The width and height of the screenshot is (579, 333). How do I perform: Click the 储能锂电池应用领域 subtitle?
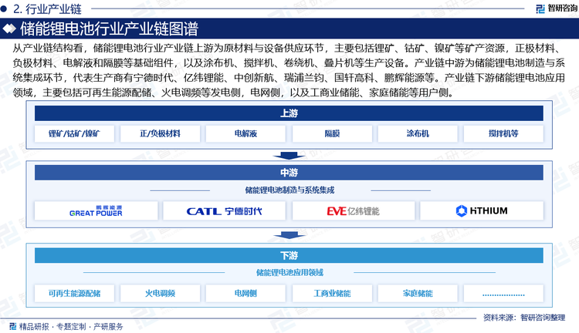pos(289,273)
